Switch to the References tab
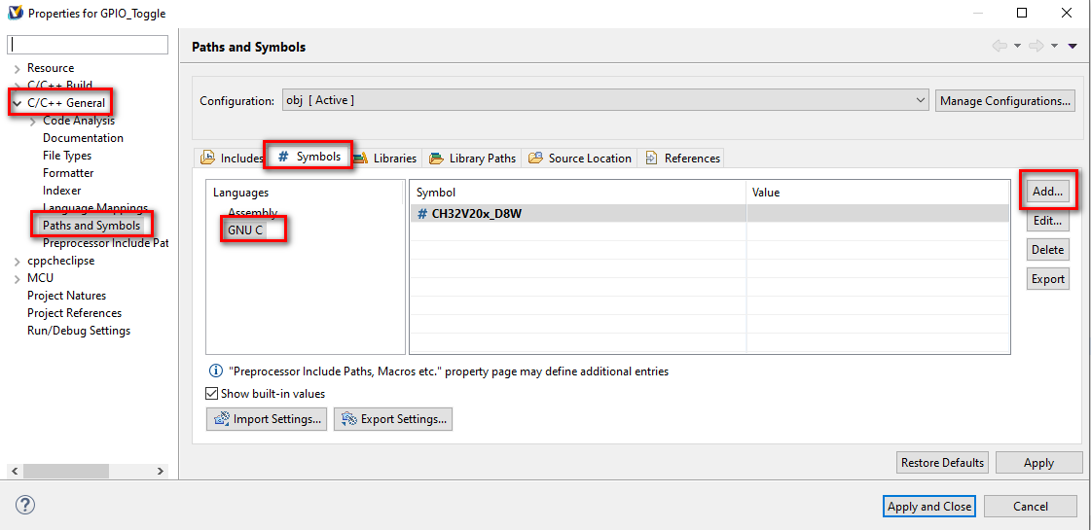The height and width of the screenshot is (530, 1091). click(682, 158)
